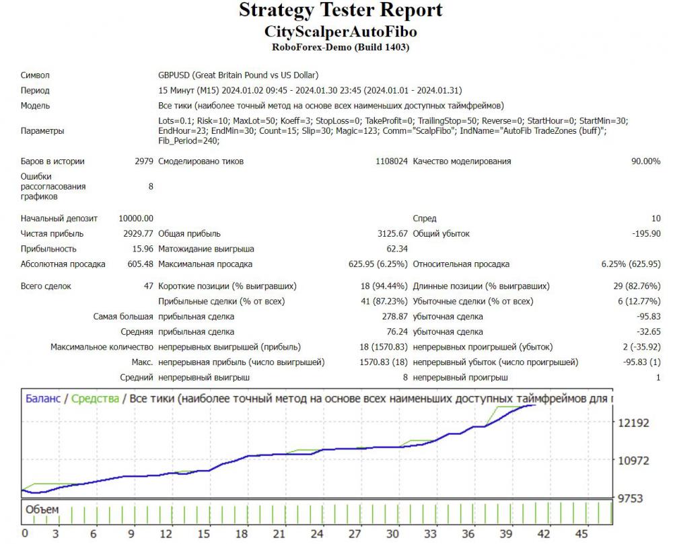Viewport: 673px width, 544px height.
Task: Click the Модель label
Action: tap(35, 106)
